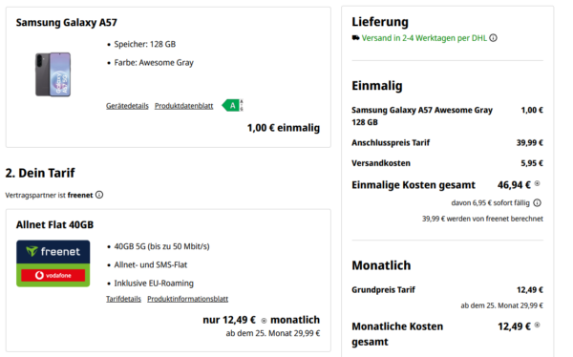573x357 pixels.
Task: Click the Lieferung heading
Action: (x=380, y=22)
